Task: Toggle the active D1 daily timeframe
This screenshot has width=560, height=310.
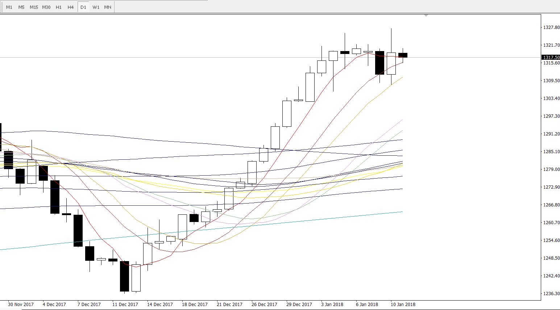Action: [83, 7]
